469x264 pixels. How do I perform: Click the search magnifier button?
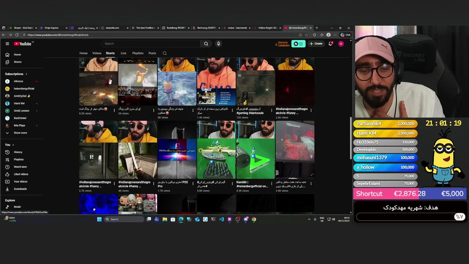206,44
